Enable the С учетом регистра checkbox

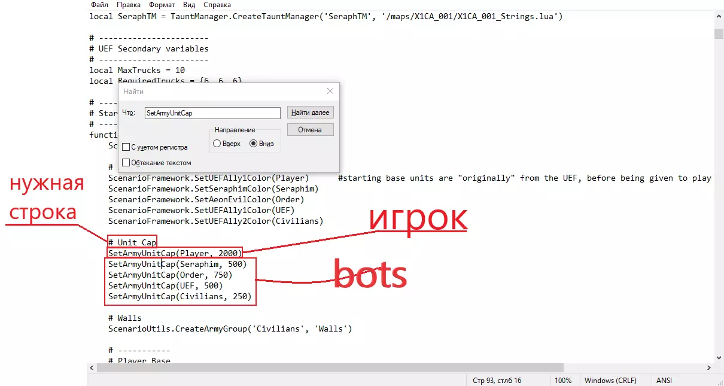pyautogui.click(x=155, y=147)
